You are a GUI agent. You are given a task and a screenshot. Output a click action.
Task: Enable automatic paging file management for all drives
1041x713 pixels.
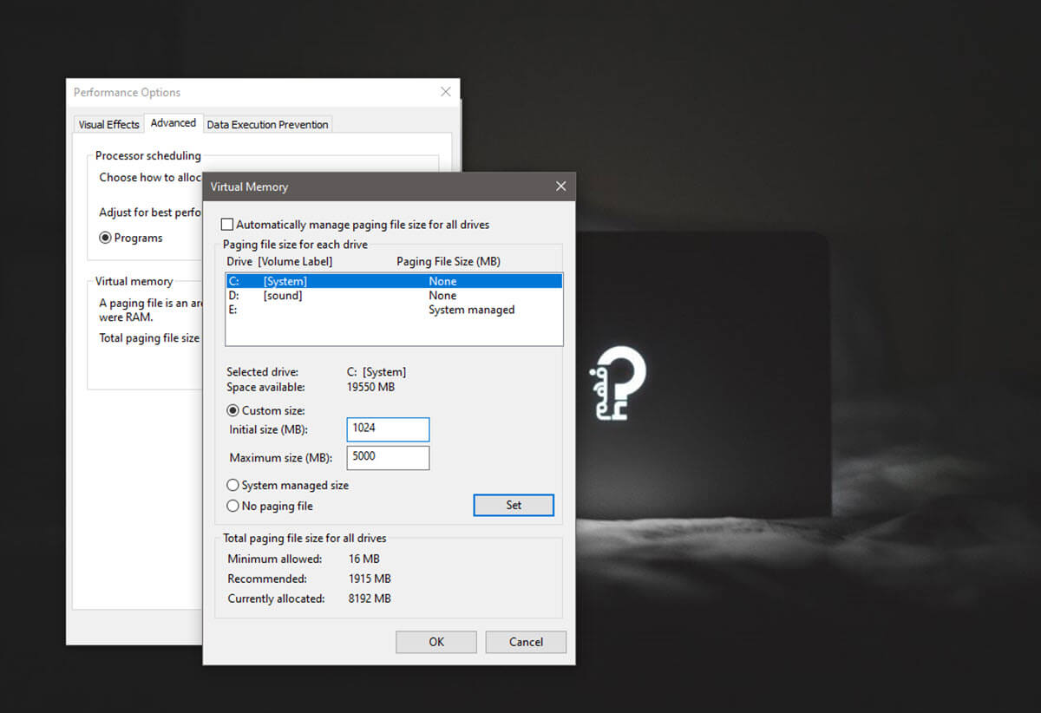[x=227, y=224]
